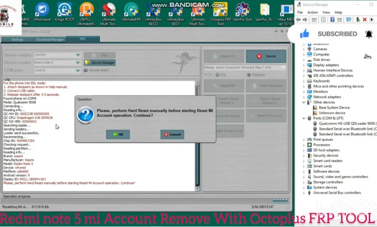The height and width of the screenshot is (227, 377).
Task: Select Base System Device entry
Action: 334,108
